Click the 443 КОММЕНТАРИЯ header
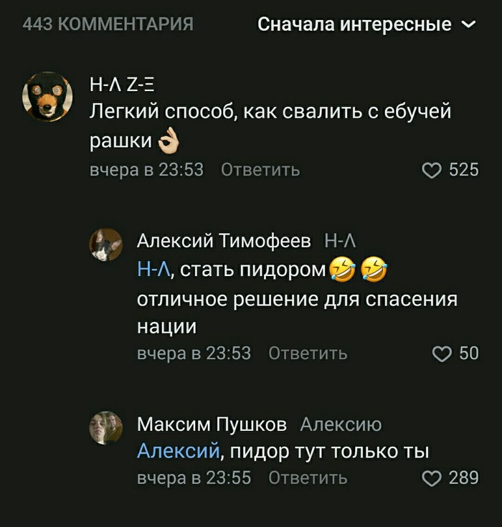 [108, 24]
